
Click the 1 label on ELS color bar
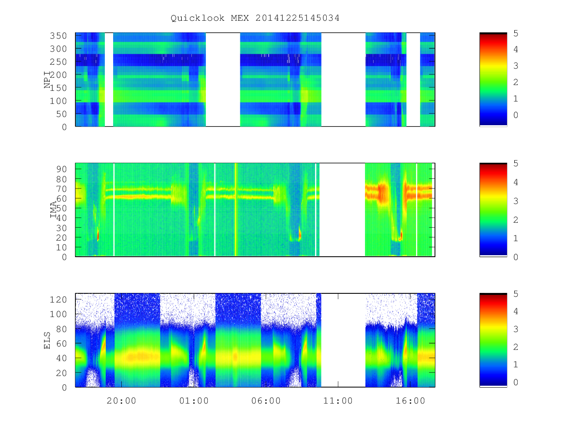point(516,364)
